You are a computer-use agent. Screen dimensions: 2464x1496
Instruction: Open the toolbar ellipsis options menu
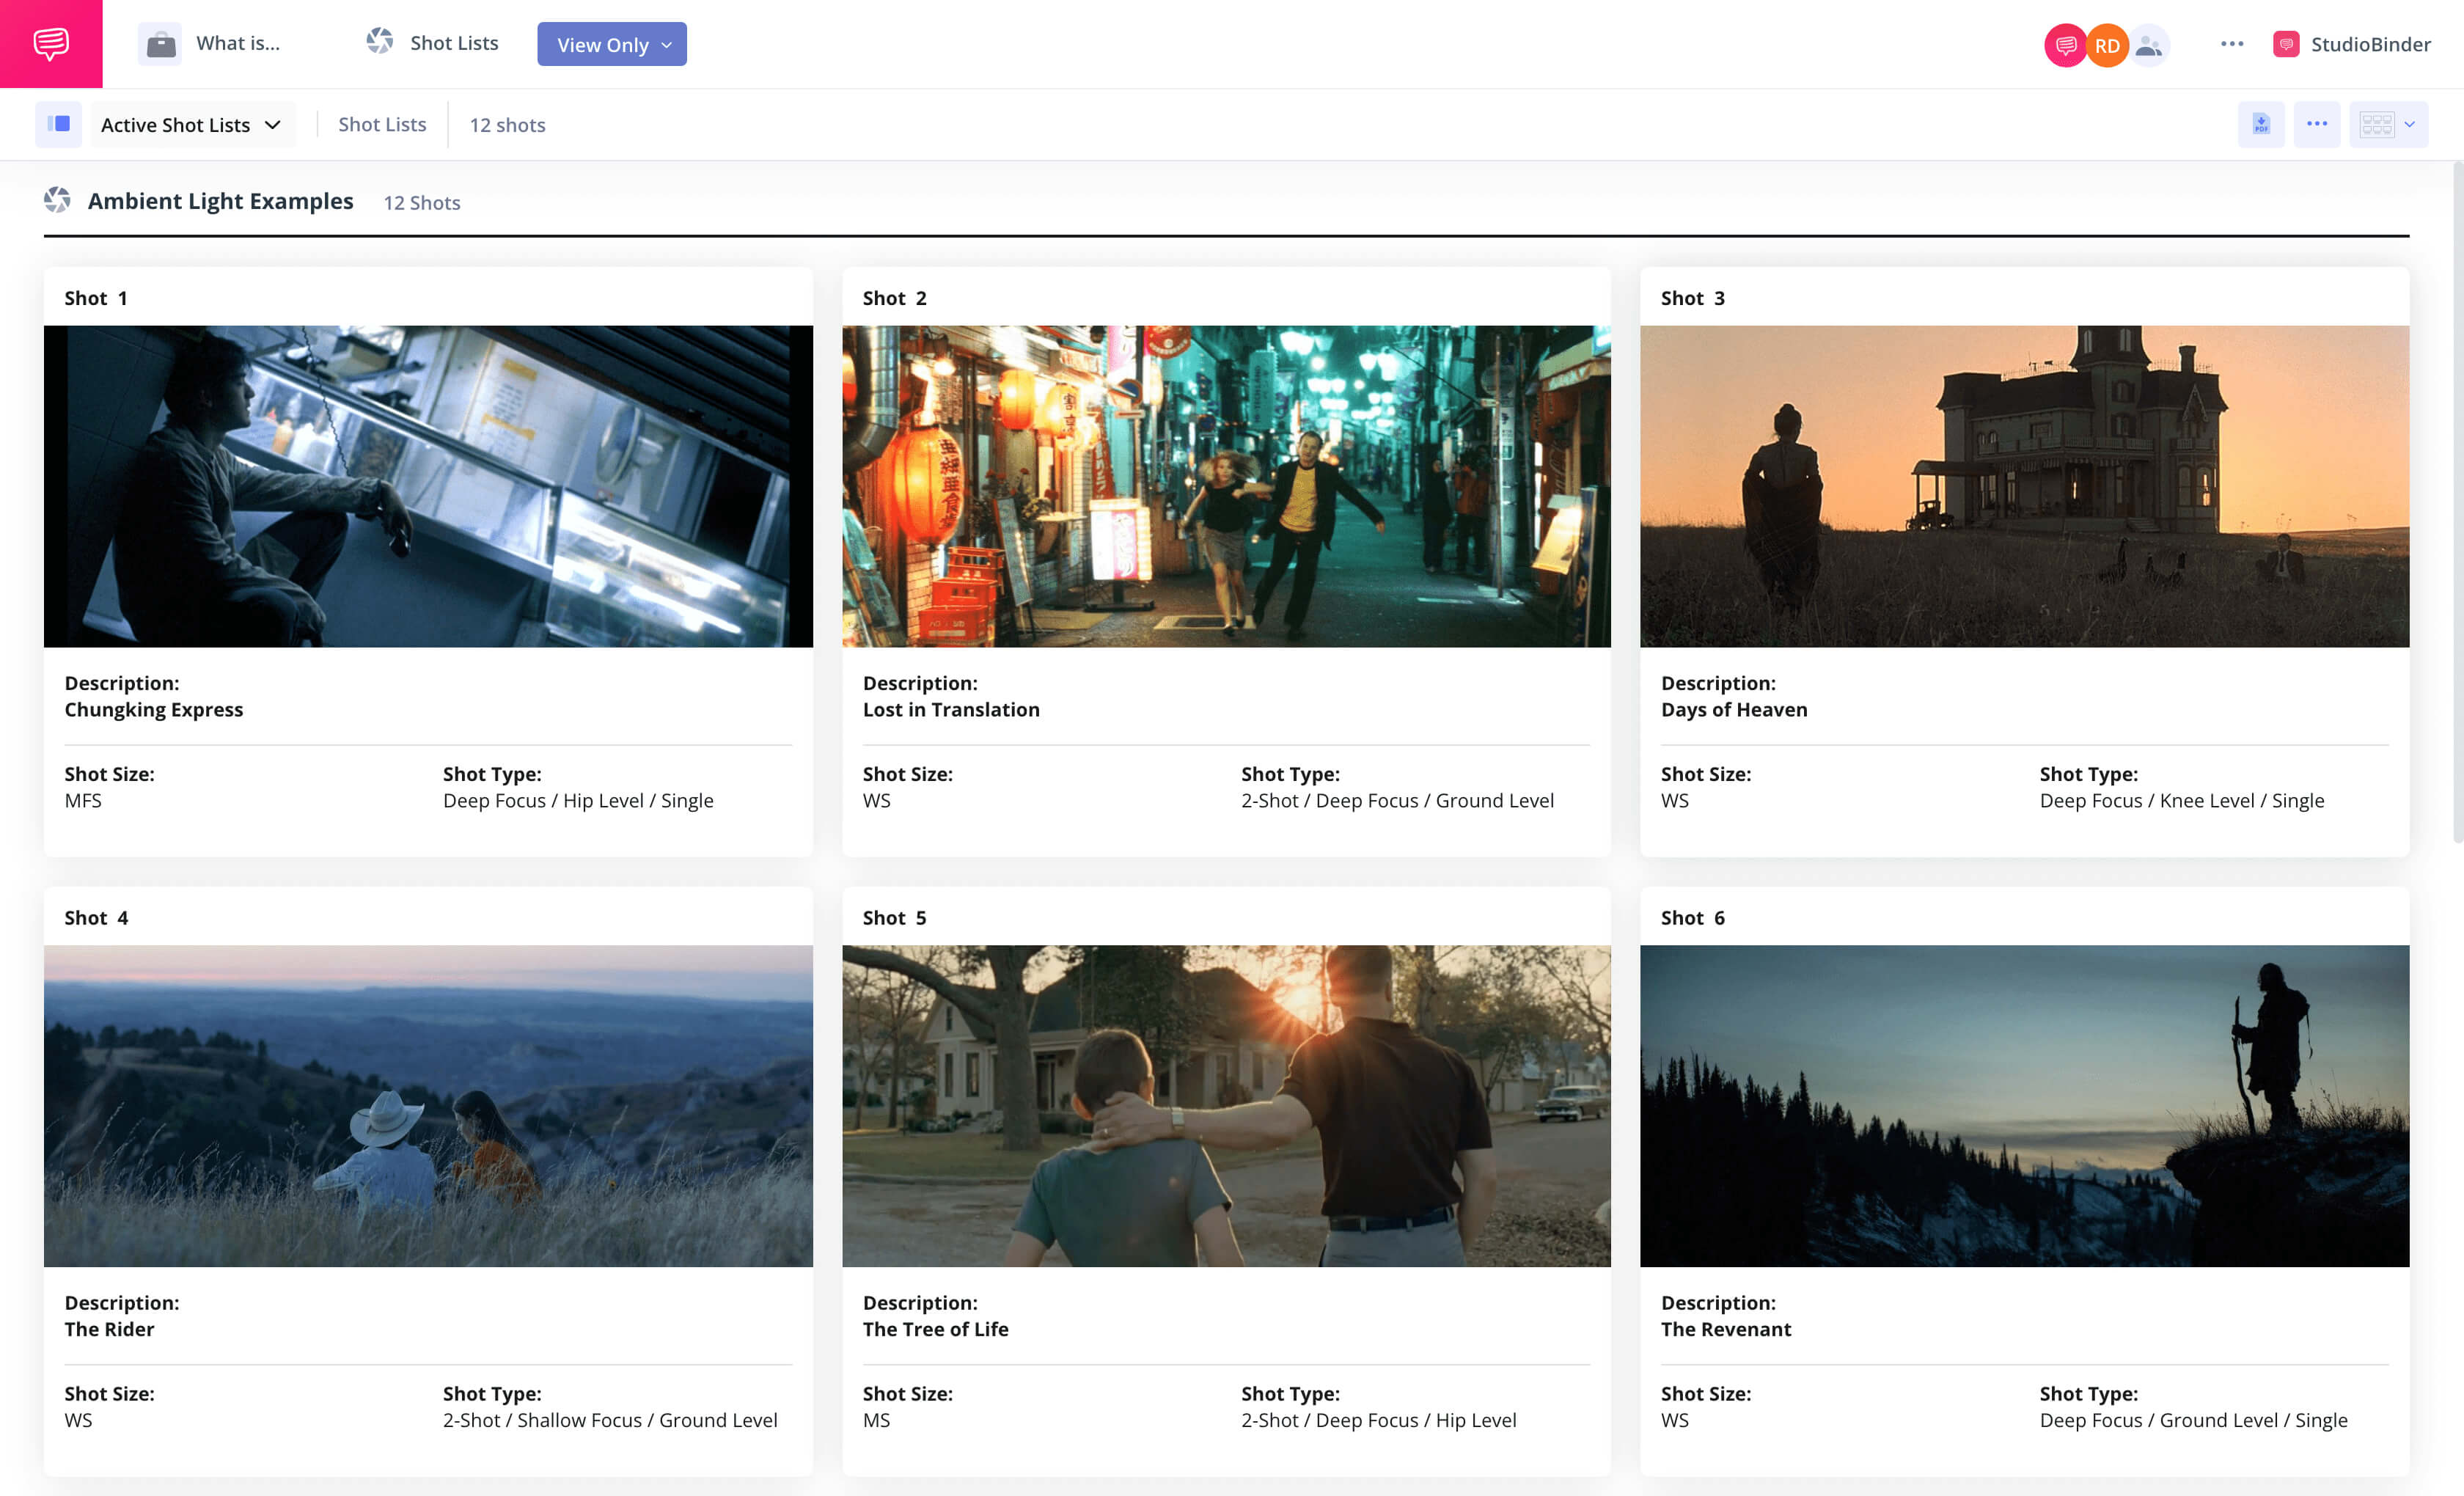coord(2317,124)
